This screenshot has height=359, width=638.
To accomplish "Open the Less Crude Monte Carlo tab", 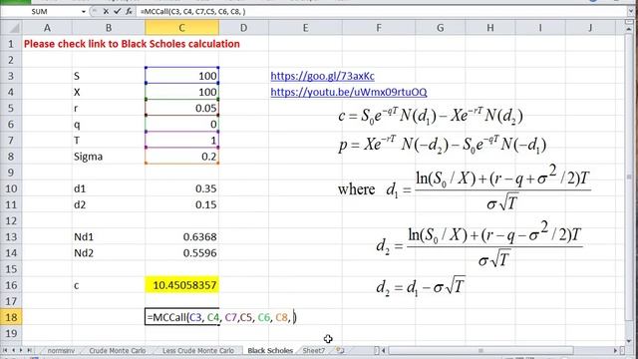I will coord(198,350).
